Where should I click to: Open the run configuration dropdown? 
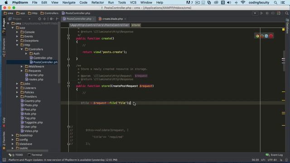255,13
